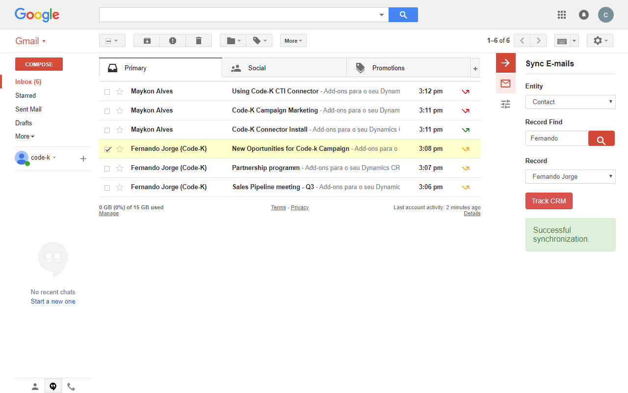Open the Manage storage link

coord(109,214)
